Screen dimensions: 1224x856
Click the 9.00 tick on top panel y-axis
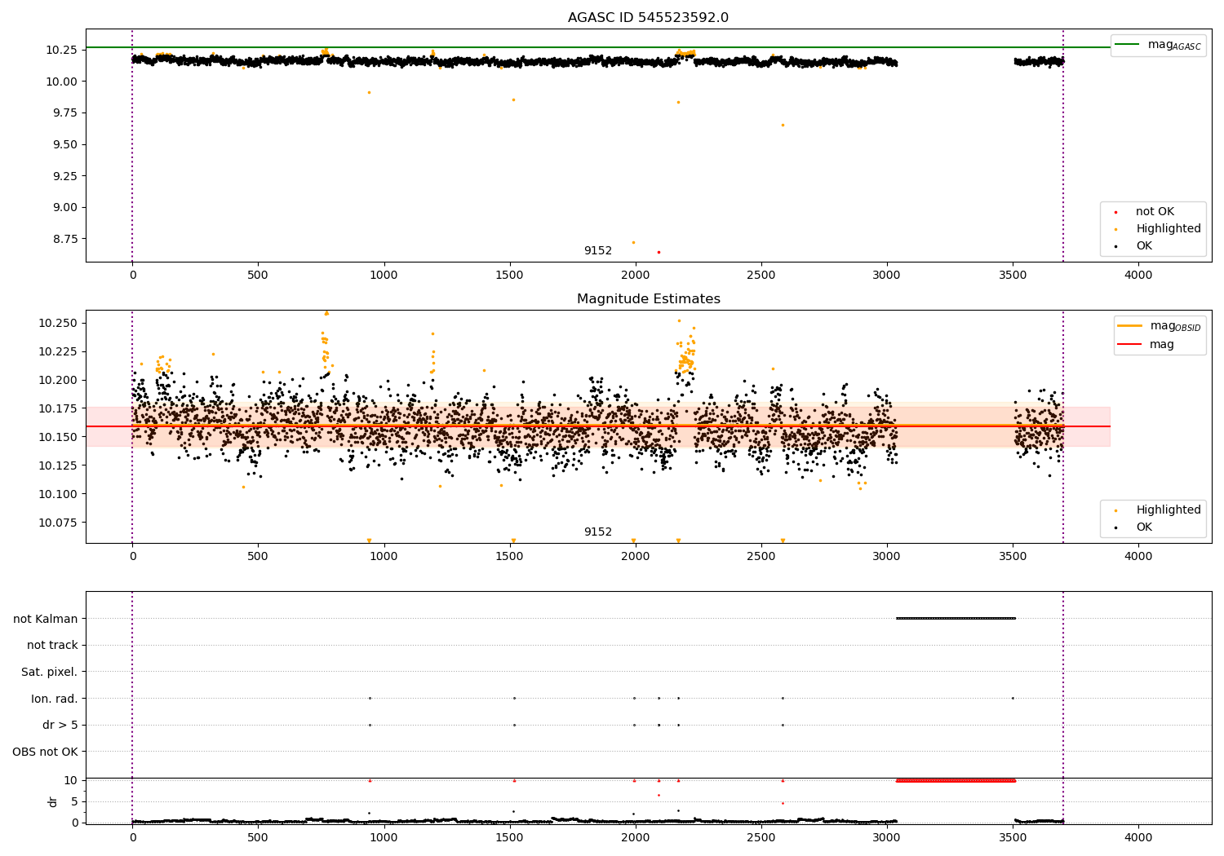64,207
